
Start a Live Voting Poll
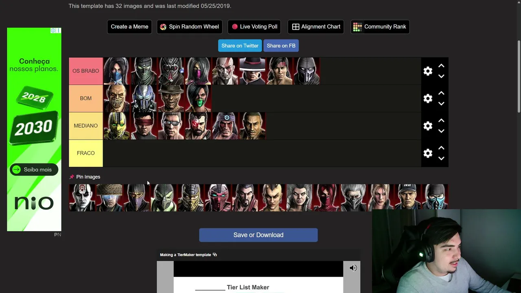(254, 27)
